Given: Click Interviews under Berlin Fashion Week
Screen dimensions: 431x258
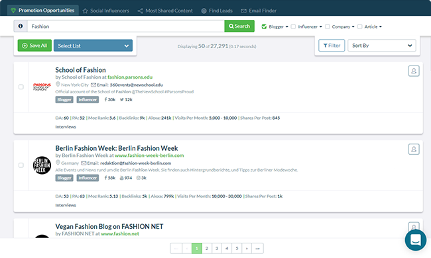Looking at the screenshot, I should click(x=66, y=205).
